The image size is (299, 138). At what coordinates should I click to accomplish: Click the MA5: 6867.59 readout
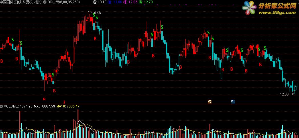point(44,106)
